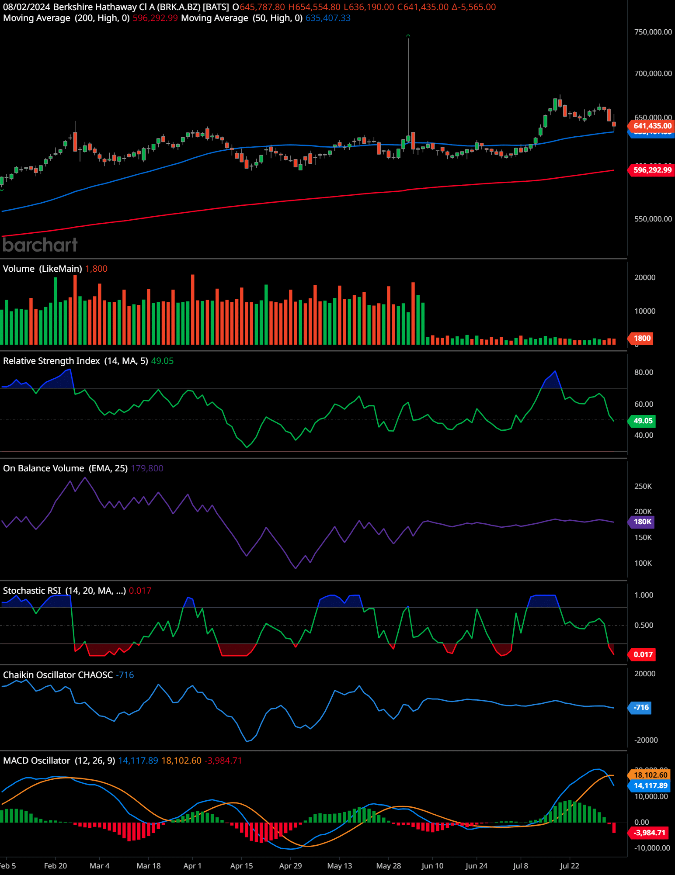Click the 60.00 RSI axis label
This screenshot has width=675, height=875.
644,404
